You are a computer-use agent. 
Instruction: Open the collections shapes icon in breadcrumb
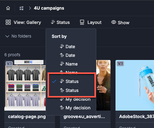click(x=21, y=8)
